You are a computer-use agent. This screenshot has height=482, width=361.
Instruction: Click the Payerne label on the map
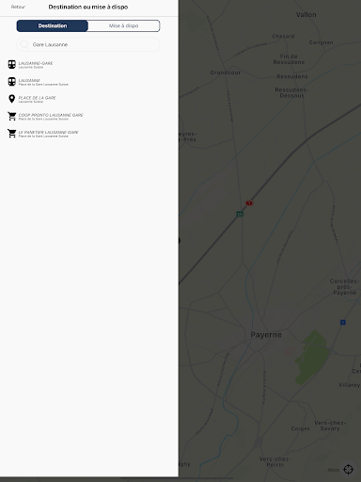click(x=266, y=335)
